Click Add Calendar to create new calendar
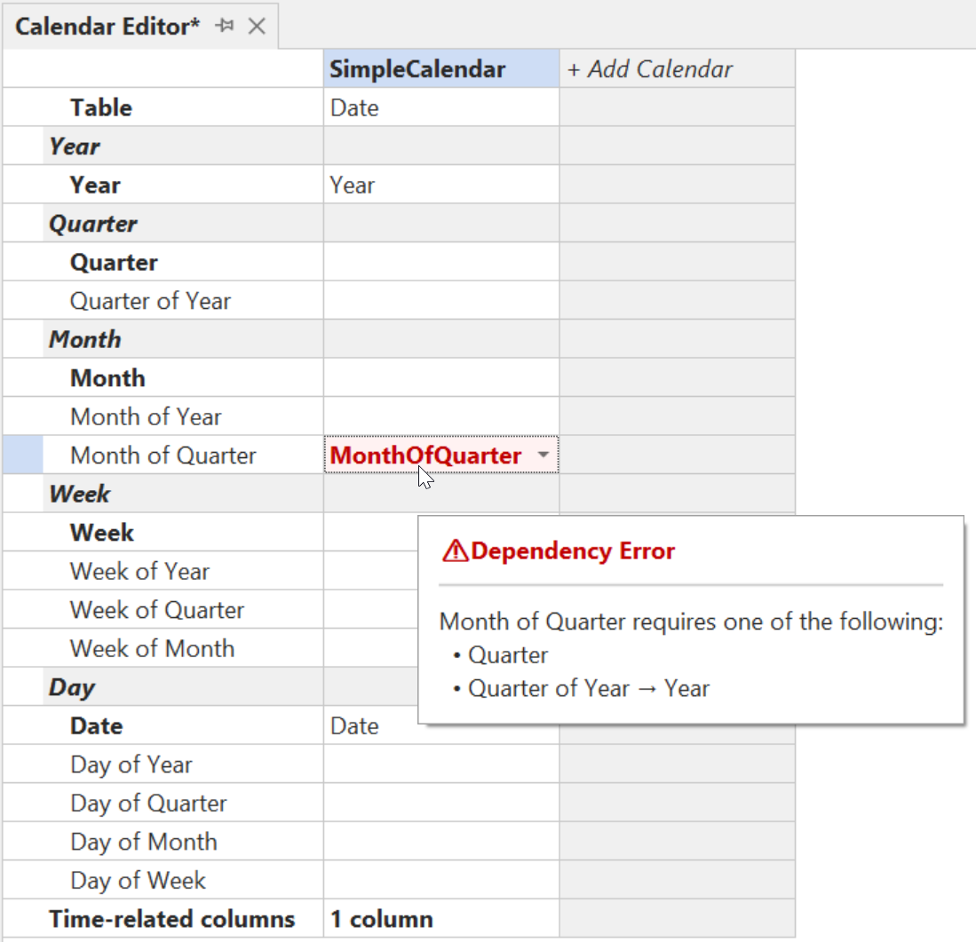976x942 pixels. coord(651,69)
